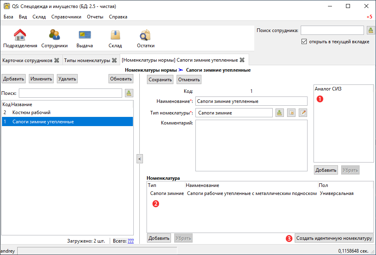Open the Справка menu
The image size is (376, 255).
[118, 17]
